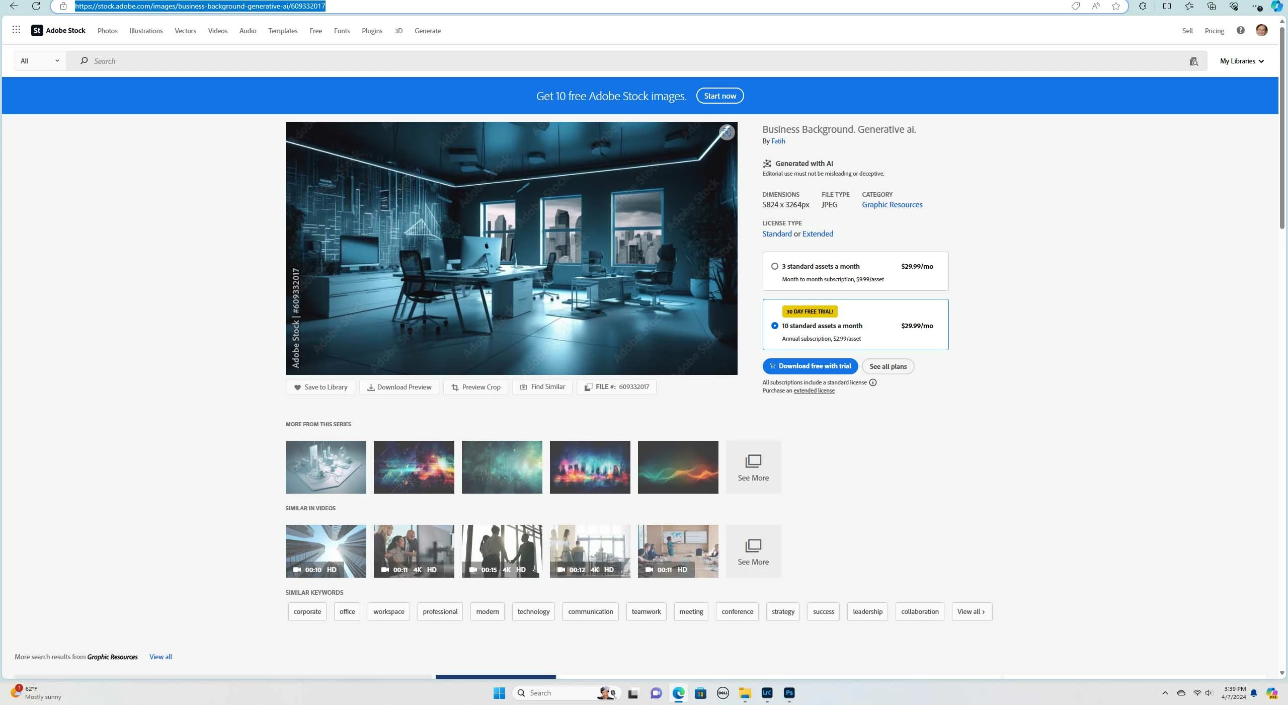
Task: Click the visual search camera icon
Action: pyautogui.click(x=1193, y=61)
